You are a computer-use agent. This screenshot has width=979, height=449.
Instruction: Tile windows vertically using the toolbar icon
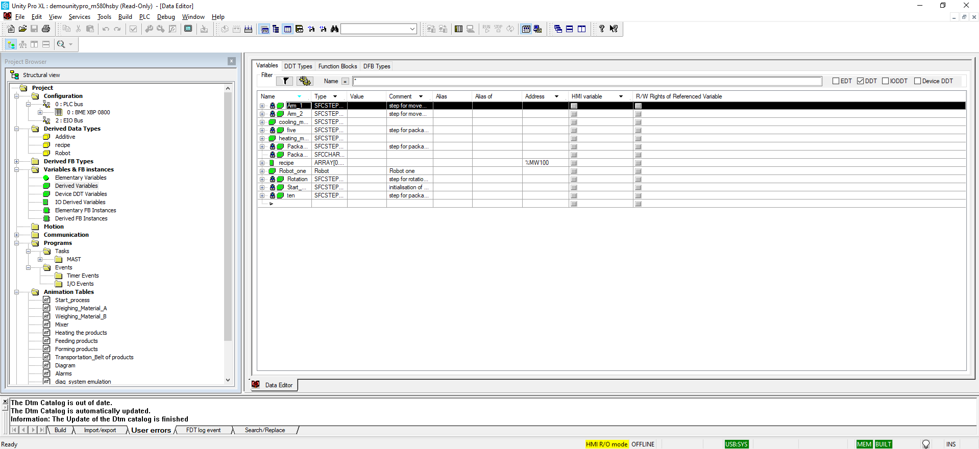(581, 29)
